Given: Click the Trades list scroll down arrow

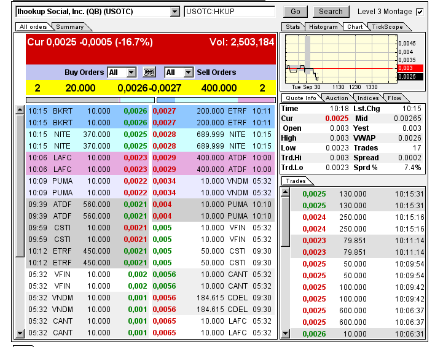Looking at the screenshot, I should click(285, 333).
